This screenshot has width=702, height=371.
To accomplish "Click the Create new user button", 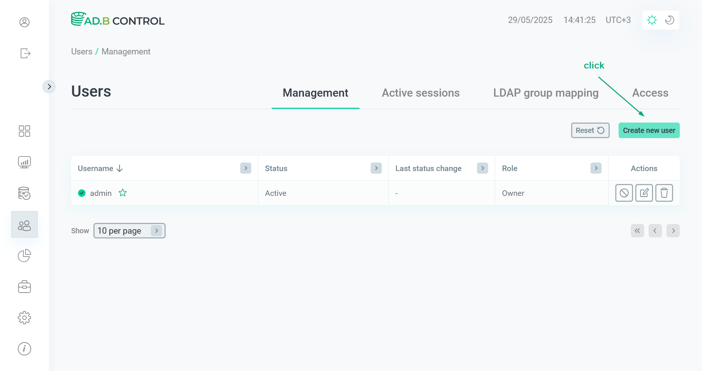I will 649,130.
